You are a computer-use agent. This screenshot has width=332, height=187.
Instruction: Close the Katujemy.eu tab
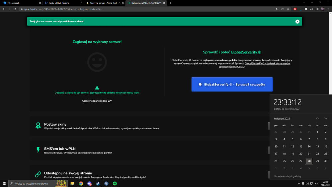(x=164, y=3)
